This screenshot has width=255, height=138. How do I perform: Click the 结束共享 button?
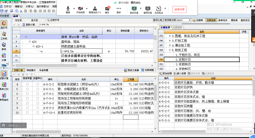(x=180, y=9)
